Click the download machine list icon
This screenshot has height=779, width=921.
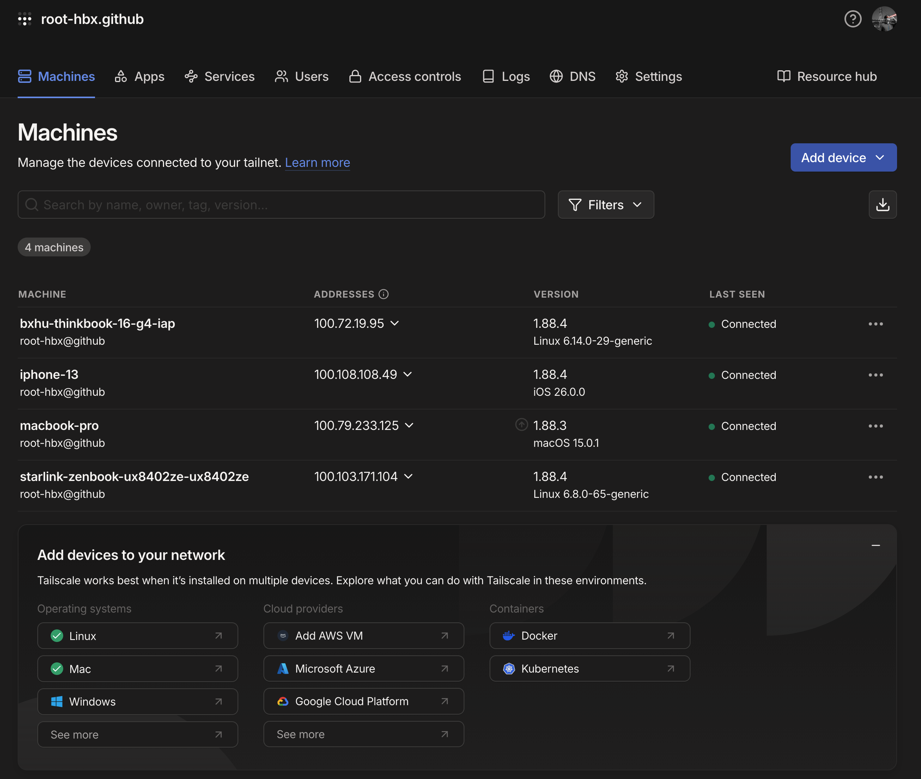[882, 205]
